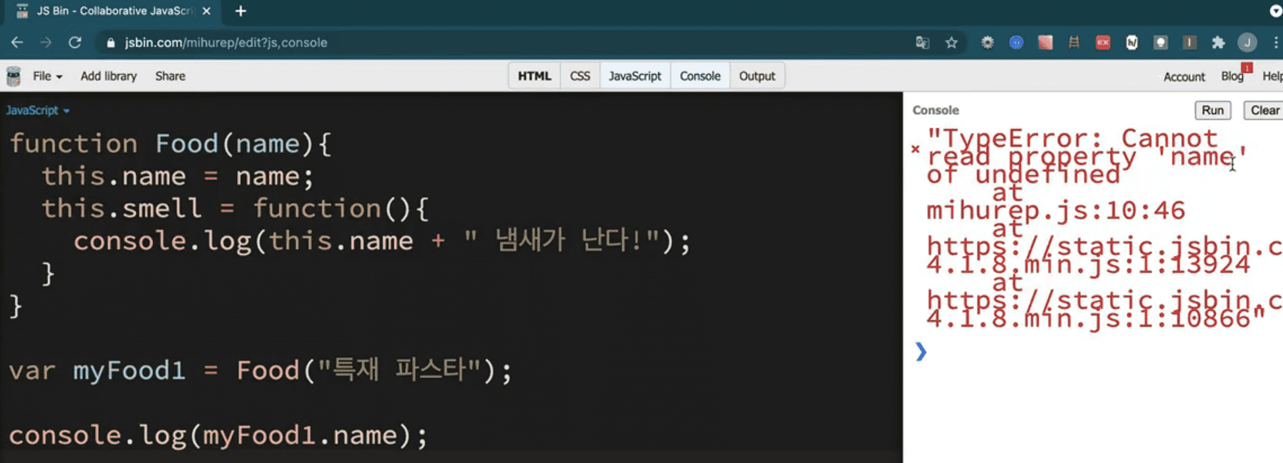Click the pink square extension icon
Image resolution: width=1283 pixels, height=463 pixels.
(x=1045, y=43)
